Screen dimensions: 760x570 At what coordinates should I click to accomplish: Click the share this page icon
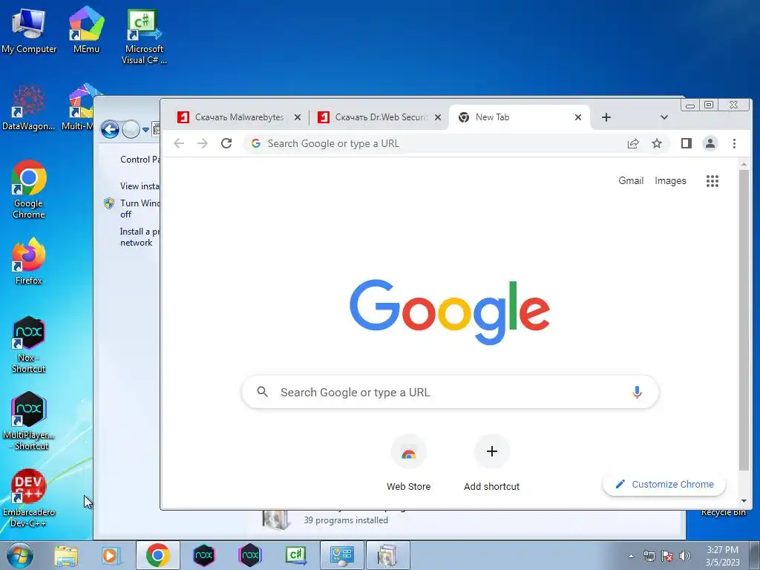(633, 143)
